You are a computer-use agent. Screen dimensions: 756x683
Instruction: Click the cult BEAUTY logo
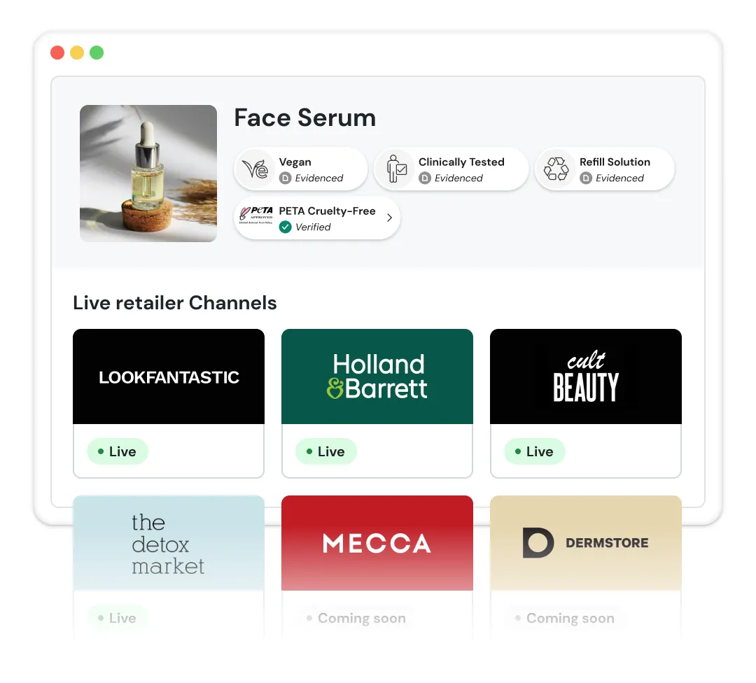coord(585,376)
